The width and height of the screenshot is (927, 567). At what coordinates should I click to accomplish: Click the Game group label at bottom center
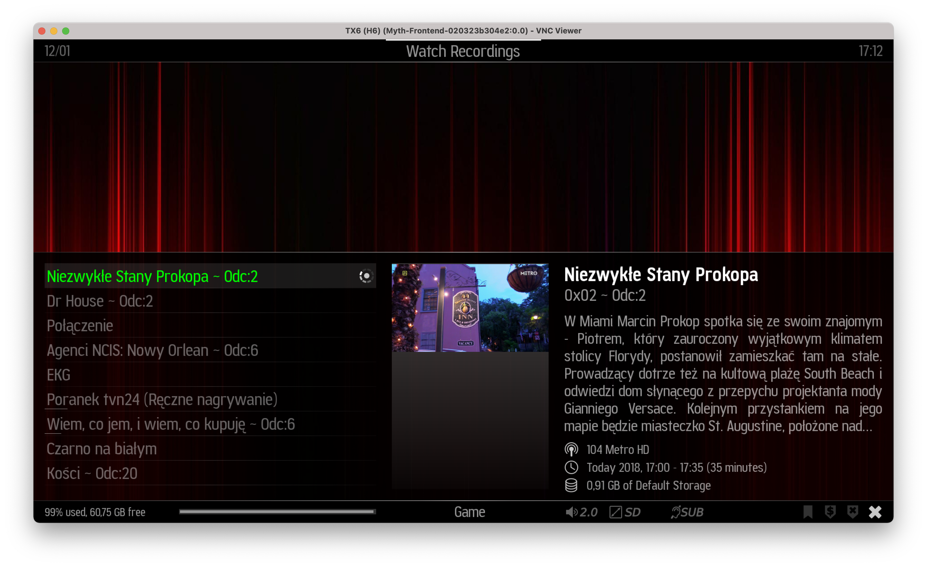[470, 512]
